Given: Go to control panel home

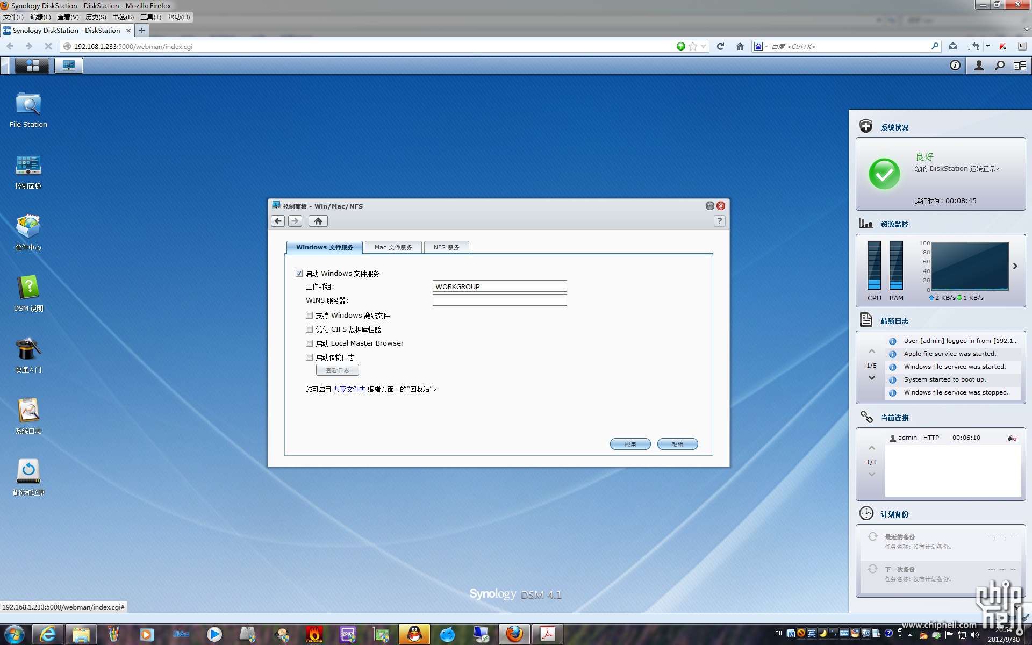Looking at the screenshot, I should click(318, 221).
